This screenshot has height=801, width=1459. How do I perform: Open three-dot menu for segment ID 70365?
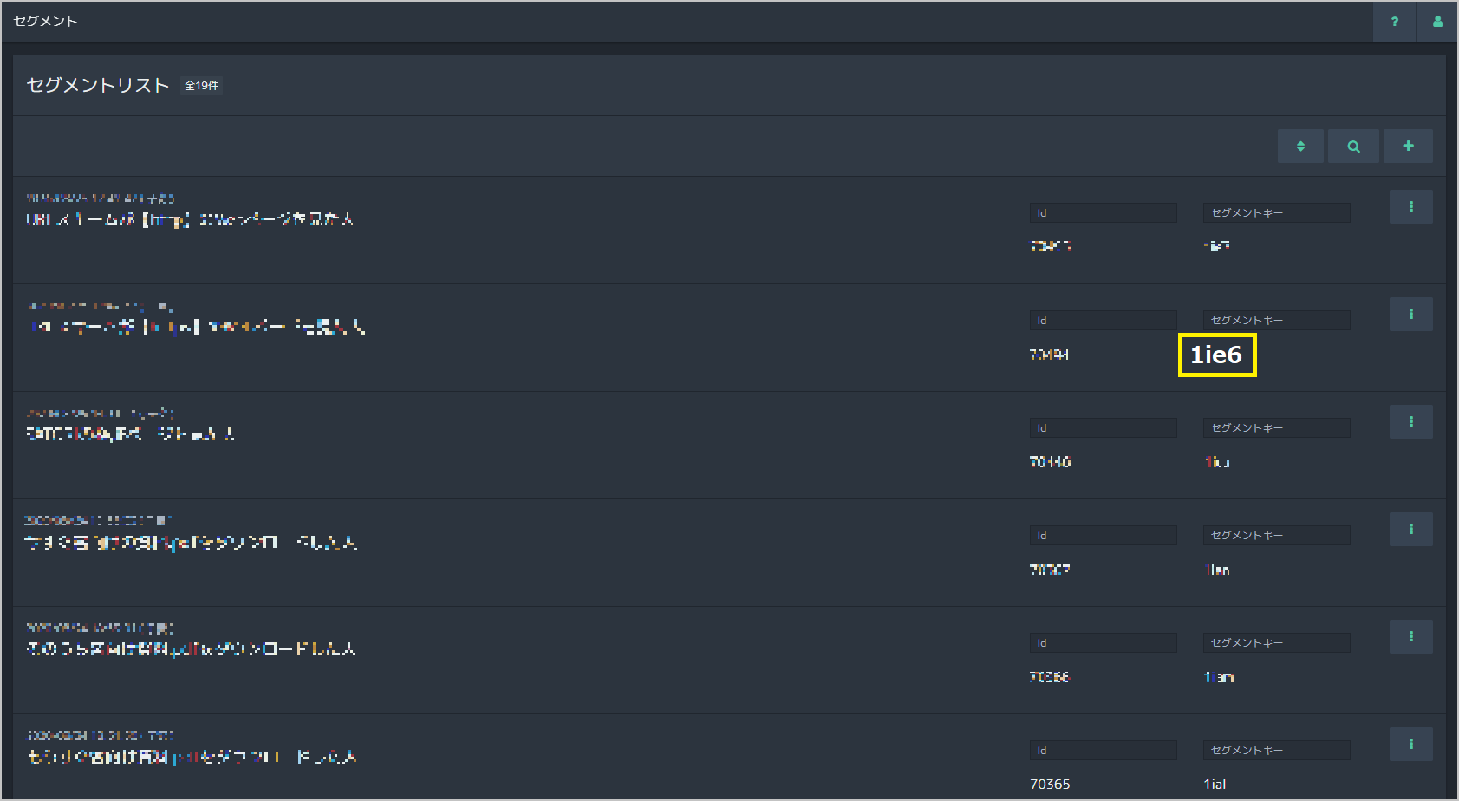1410,745
